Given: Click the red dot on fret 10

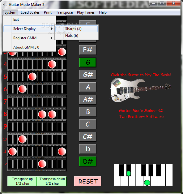Looking at the screenshot, I should 22,139.
